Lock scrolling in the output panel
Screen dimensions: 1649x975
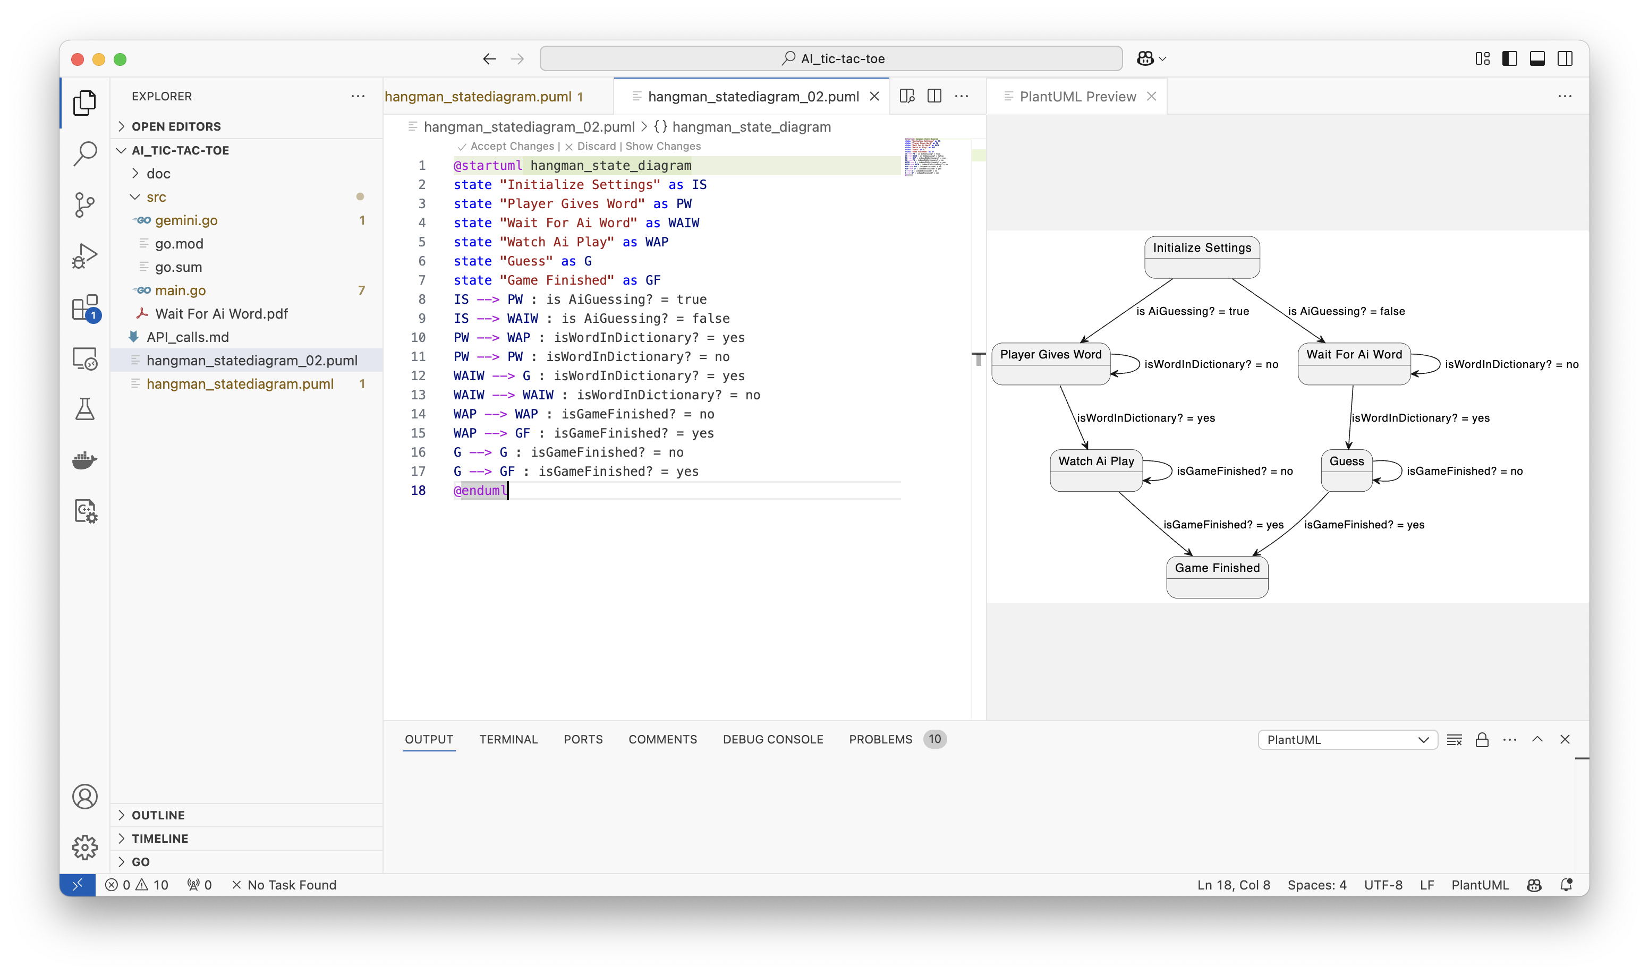(x=1482, y=739)
